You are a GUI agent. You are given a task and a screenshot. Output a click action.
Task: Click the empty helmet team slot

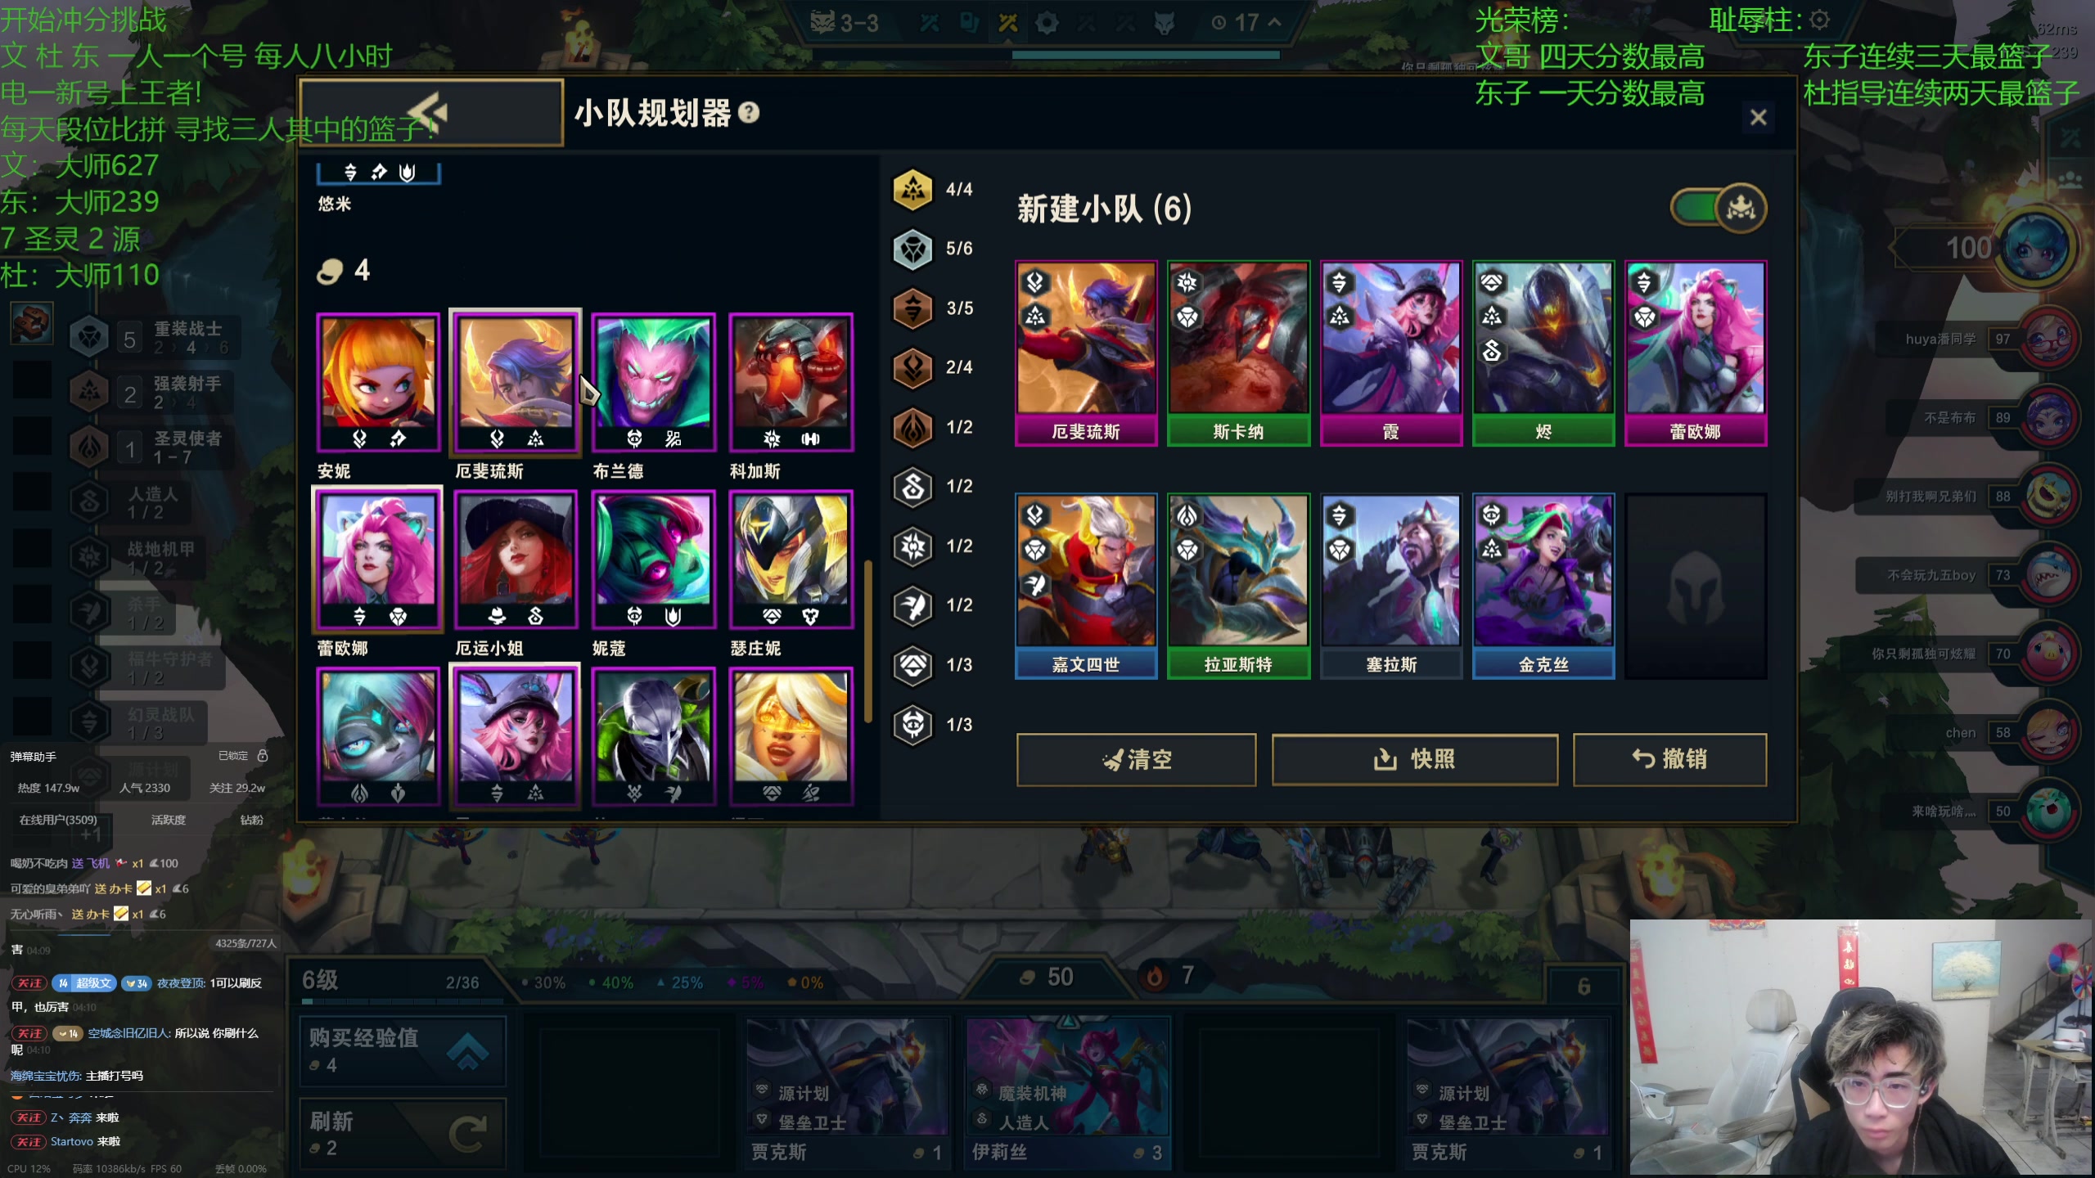[1696, 587]
